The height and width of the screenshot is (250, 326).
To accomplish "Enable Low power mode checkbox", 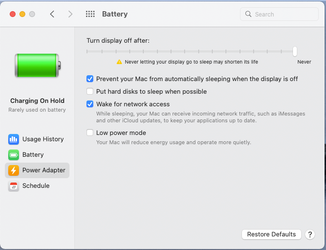I will (90, 133).
